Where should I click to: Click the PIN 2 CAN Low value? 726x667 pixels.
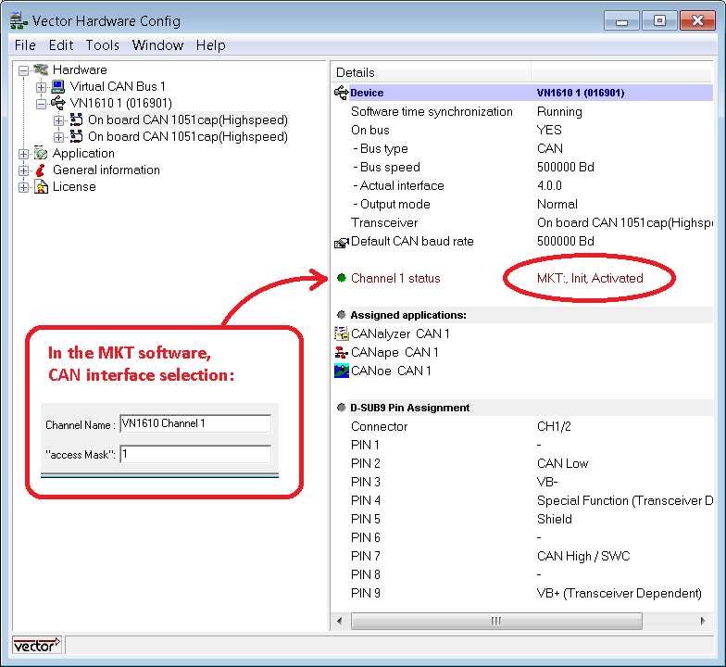tap(563, 463)
